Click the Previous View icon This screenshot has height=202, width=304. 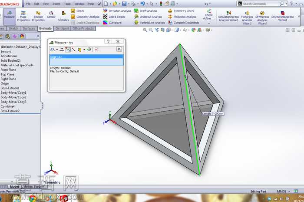pos(157,30)
